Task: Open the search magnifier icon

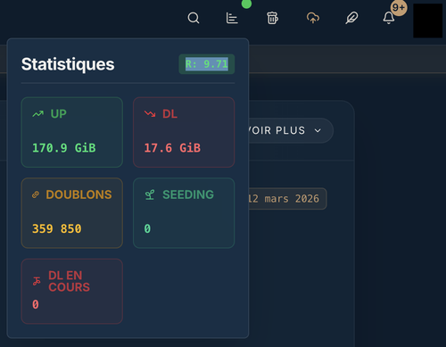Action: tap(194, 18)
